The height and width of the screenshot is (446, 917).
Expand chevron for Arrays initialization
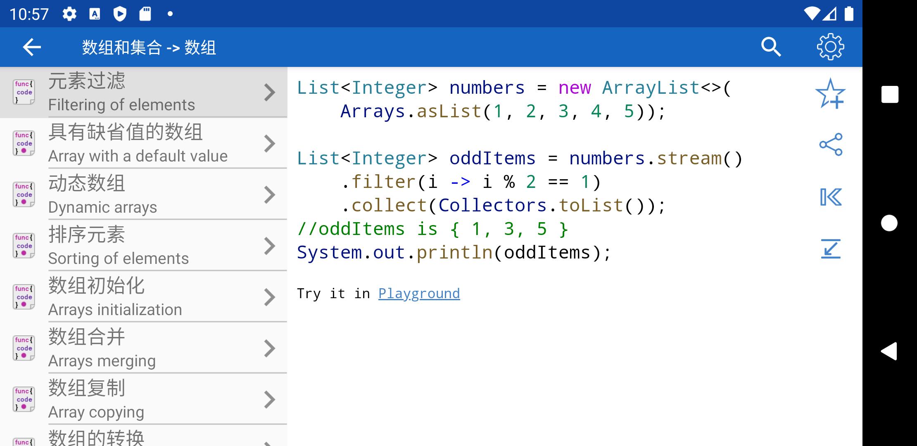click(270, 297)
